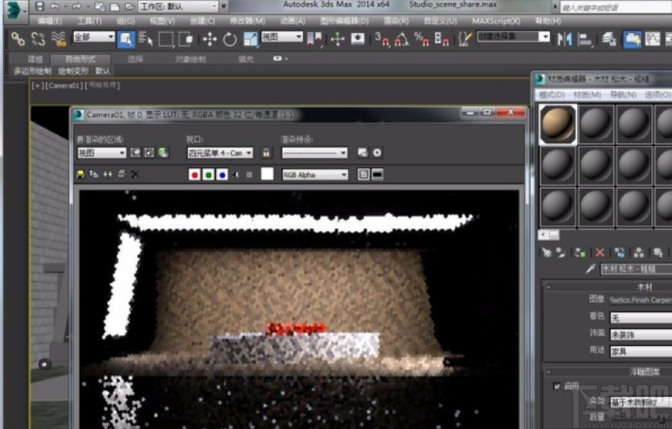Open Select by Name list tool
The width and height of the screenshot is (672, 429).
tap(146, 39)
